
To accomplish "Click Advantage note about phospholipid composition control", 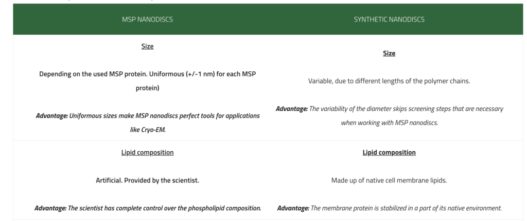I will tap(148, 208).
